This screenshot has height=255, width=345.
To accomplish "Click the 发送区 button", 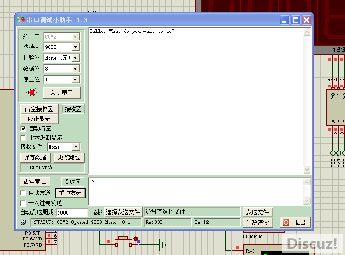I will click(x=72, y=182).
